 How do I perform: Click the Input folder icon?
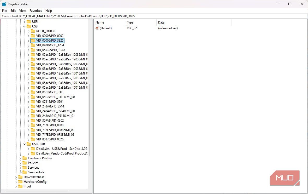20,186
